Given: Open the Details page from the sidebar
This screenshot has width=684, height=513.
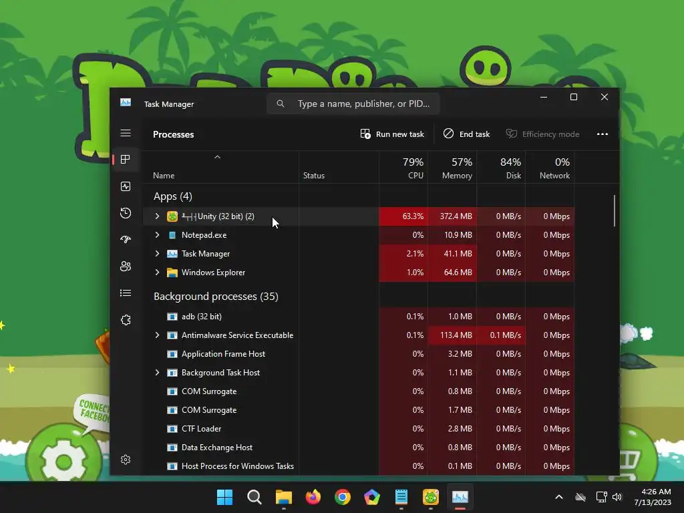Looking at the screenshot, I should point(126,293).
